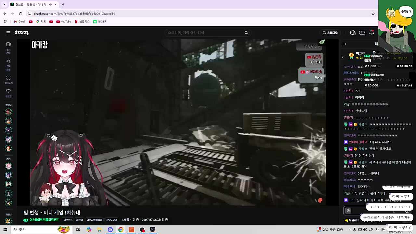Go back in the browser
The width and height of the screenshot is (416, 234).
tap(5, 14)
